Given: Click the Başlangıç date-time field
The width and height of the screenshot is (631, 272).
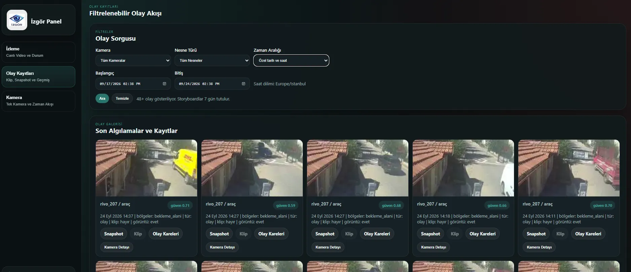Looking at the screenshot, I should point(133,84).
